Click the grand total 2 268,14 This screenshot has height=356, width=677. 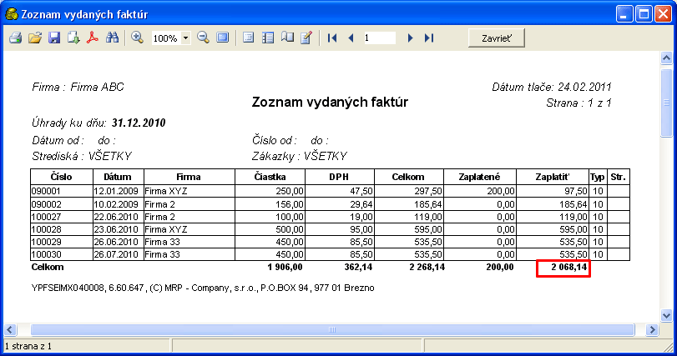(x=427, y=268)
